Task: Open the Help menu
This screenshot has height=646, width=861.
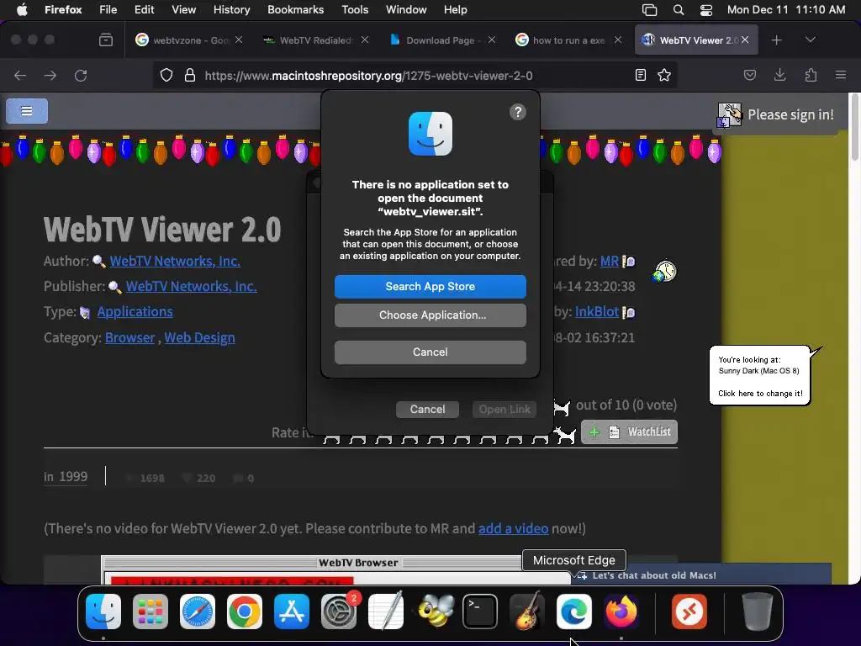Action: click(455, 9)
